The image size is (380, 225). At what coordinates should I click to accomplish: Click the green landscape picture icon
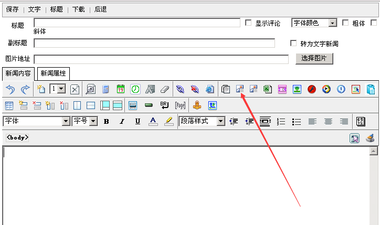click(297, 89)
